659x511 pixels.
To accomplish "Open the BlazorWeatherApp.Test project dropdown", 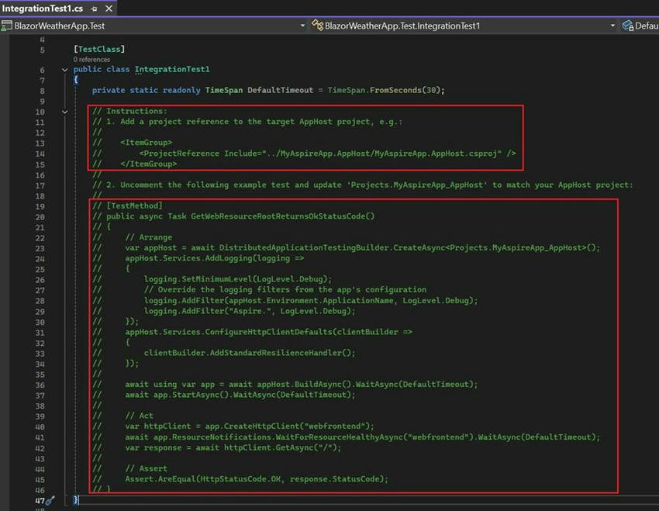I will tap(302, 26).
